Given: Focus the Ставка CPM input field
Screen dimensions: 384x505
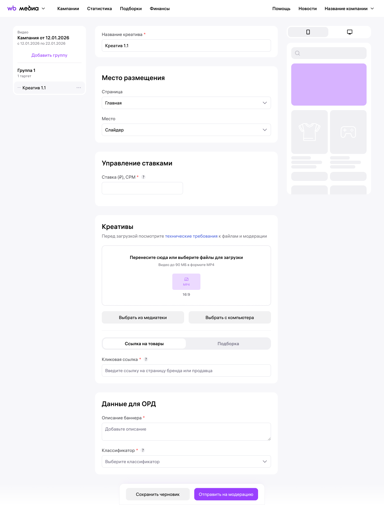Looking at the screenshot, I should tap(142, 188).
